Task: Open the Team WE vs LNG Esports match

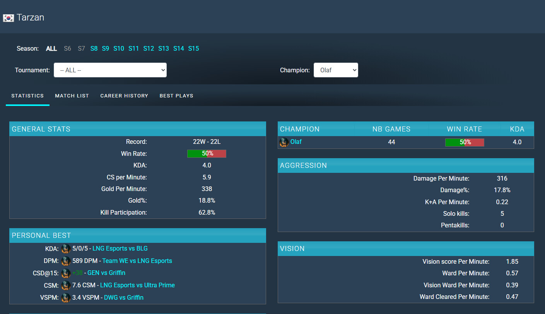Action: coord(137,261)
